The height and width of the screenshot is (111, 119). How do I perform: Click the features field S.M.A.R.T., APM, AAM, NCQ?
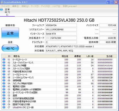[x=81, y=51]
